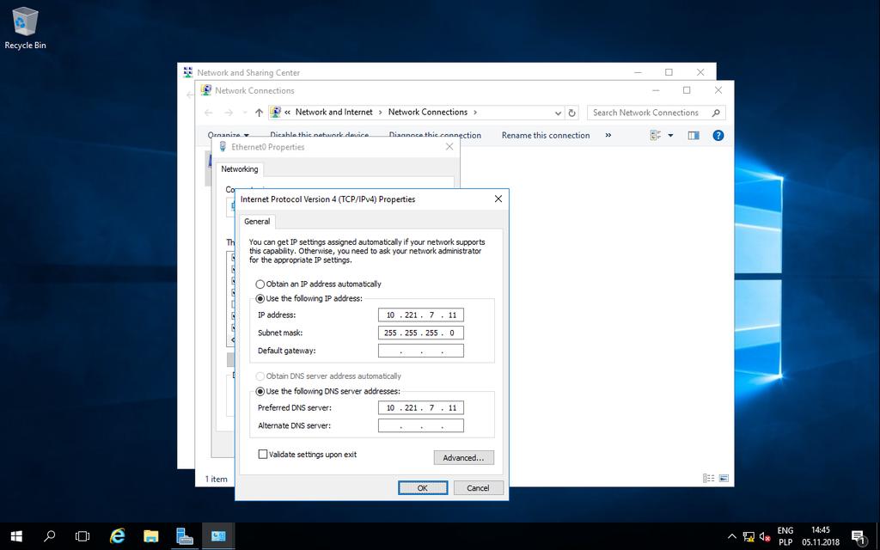The height and width of the screenshot is (550, 880).
Task: Click the 'IP address:' label text
Action: pos(276,315)
